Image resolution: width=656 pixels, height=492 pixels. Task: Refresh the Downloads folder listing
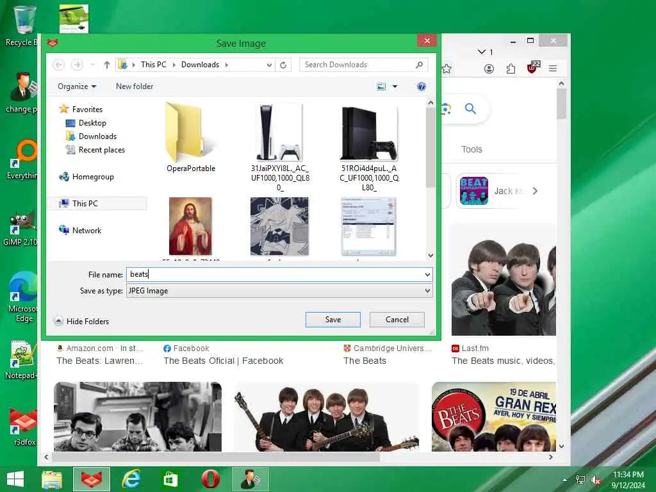283,65
